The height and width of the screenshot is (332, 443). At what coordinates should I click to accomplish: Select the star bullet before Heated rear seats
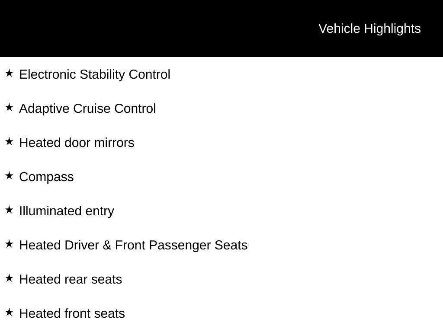tap(9, 278)
